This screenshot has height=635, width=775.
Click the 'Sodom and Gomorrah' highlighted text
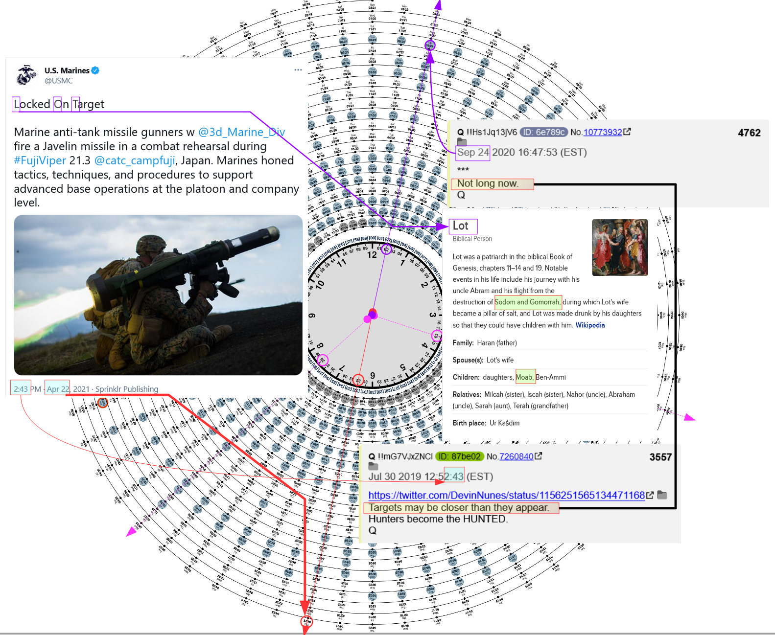527,302
